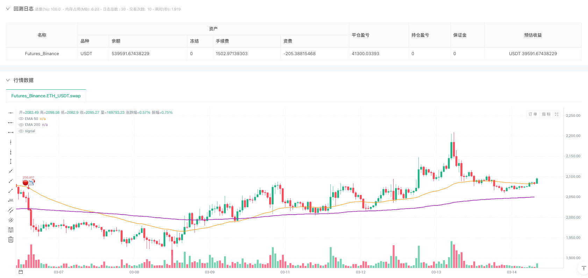
Task: Select the Futures_Binance.ETH_USDT.swap tab
Action: pyautogui.click(x=46, y=96)
